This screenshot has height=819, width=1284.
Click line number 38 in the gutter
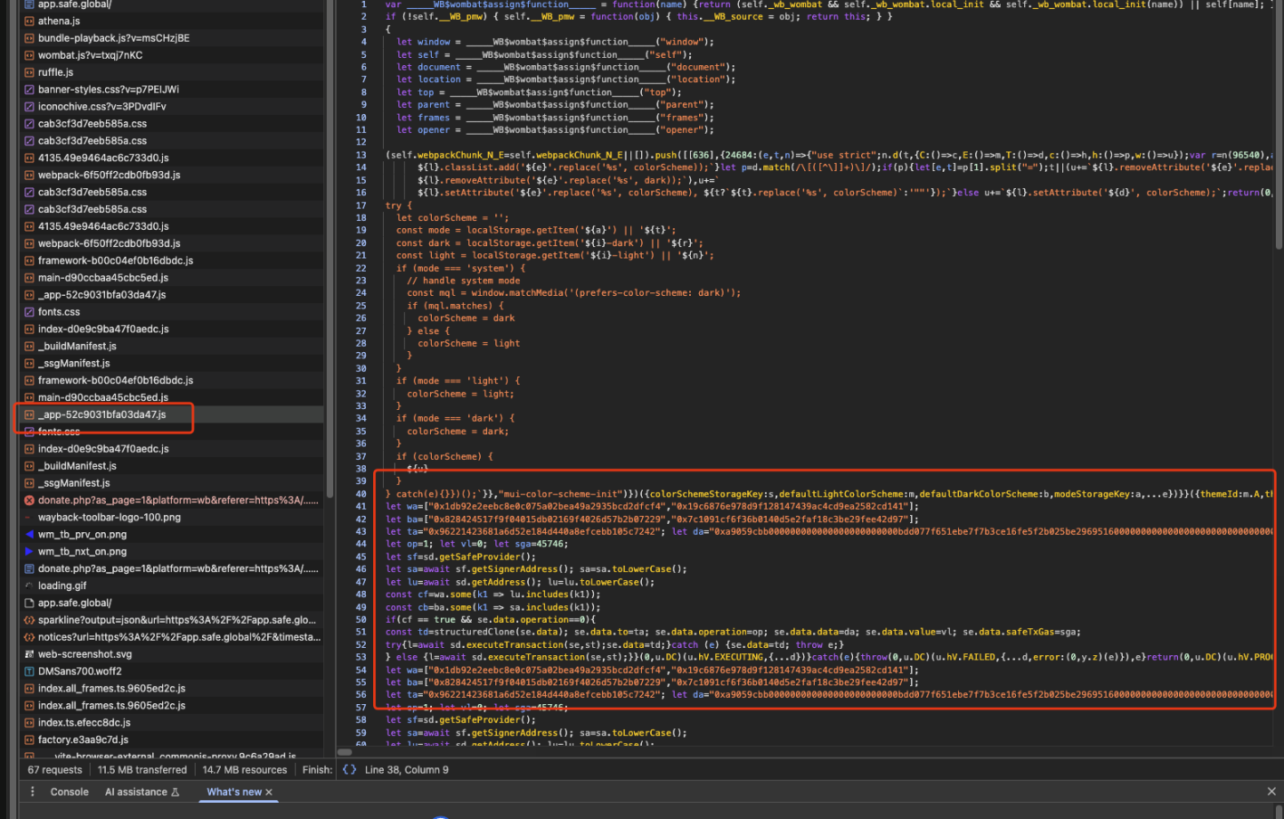(361, 469)
